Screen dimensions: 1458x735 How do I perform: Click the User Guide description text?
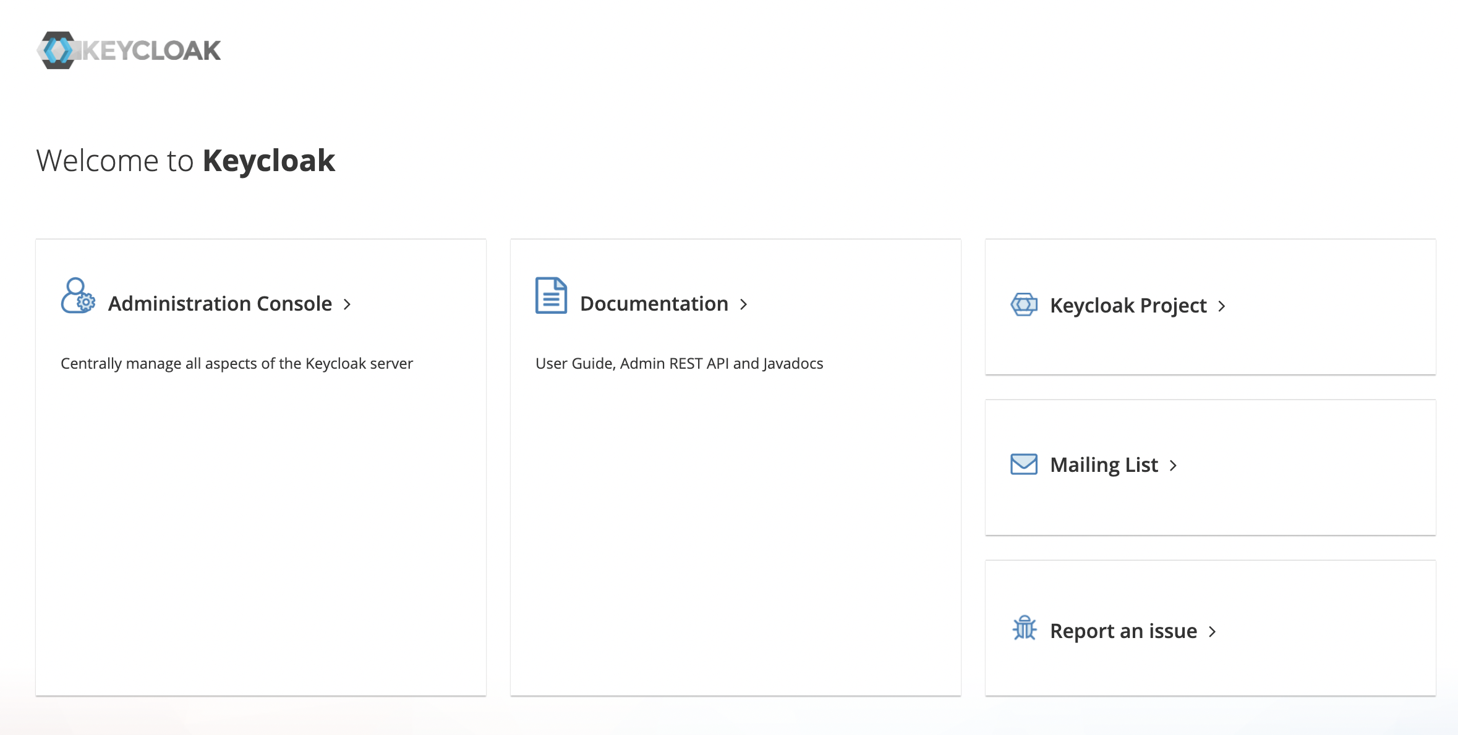point(679,363)
